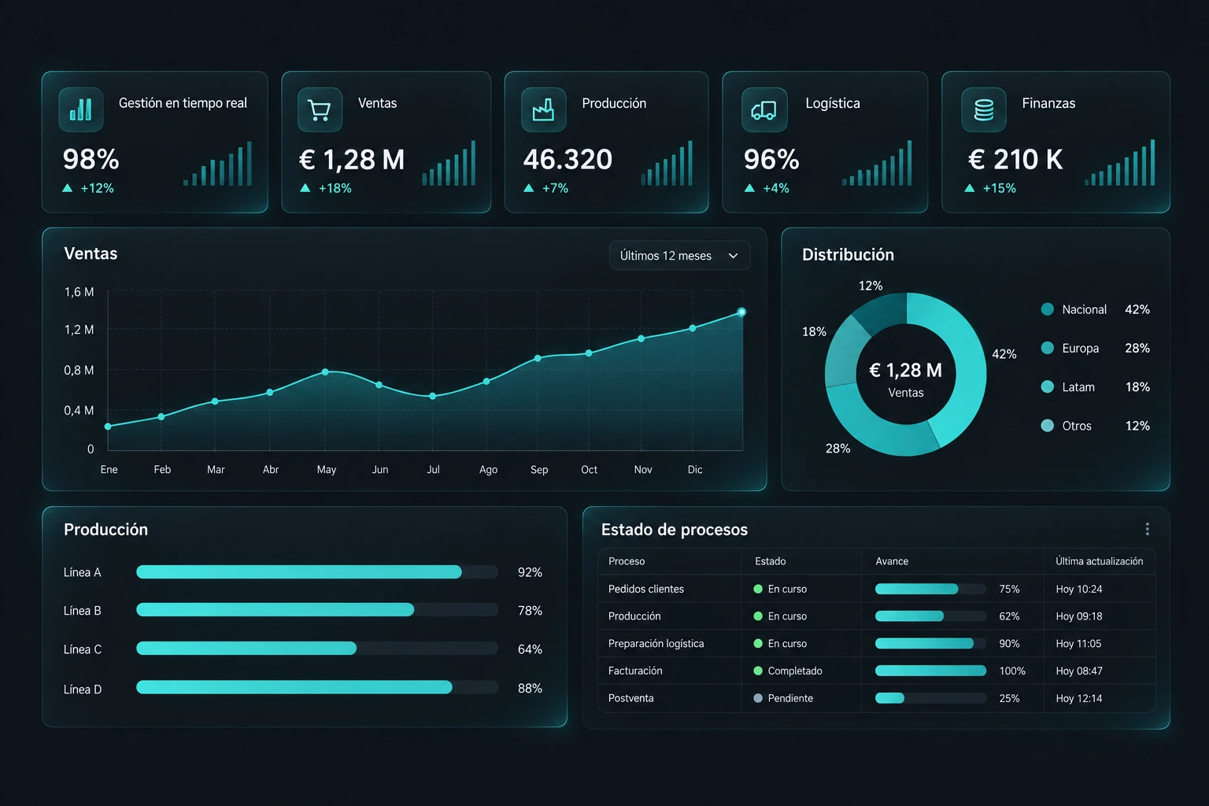
Task: Click the Postventa 25% progress bar
Action: click(930, 698)
